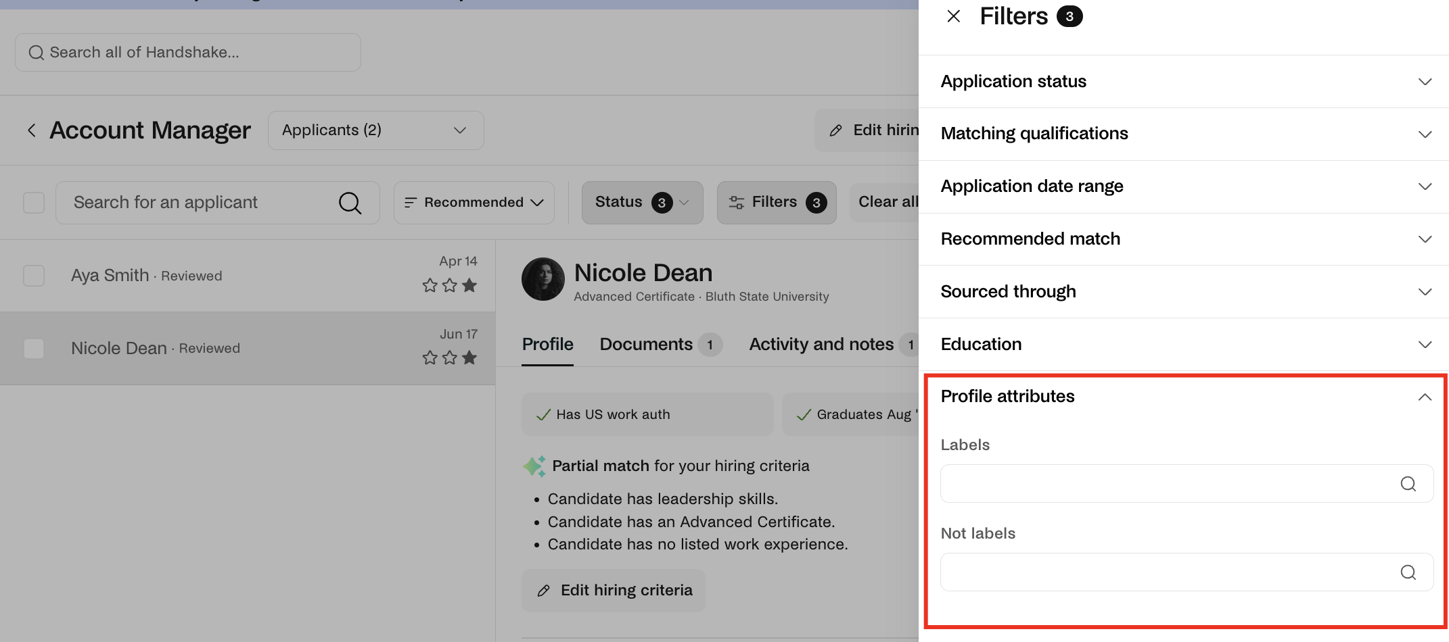Click 'Candidate has no listed work experience.' bullet

(x=698, y=545)
